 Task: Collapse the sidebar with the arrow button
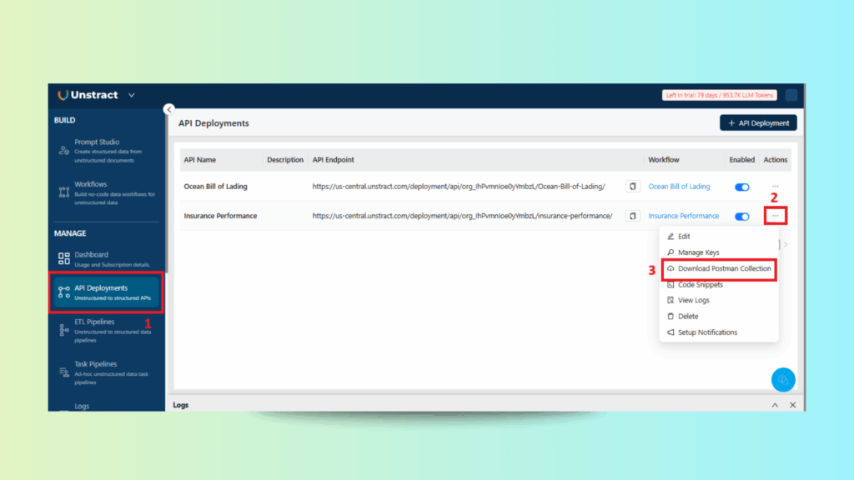[168, 109]
